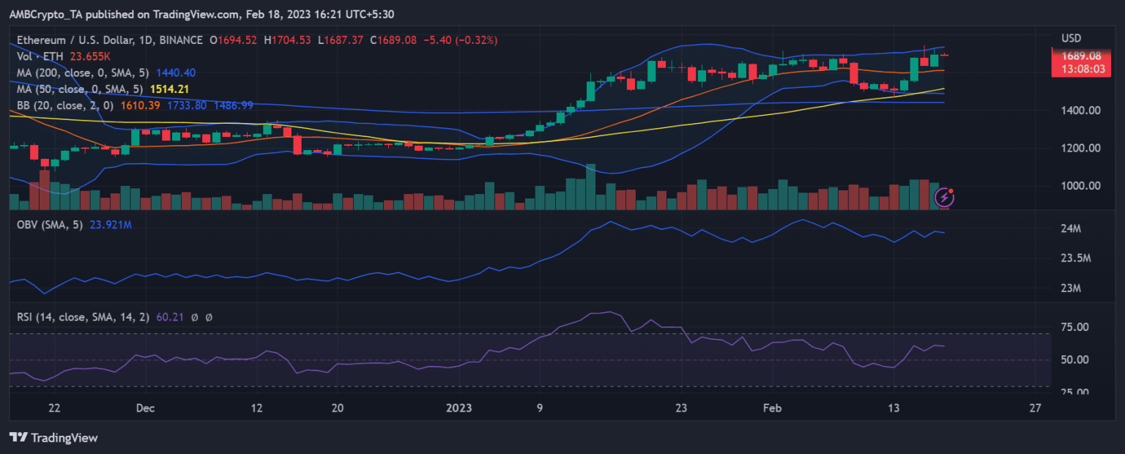Click the first ø symbol in RSI legend
The image size is (1125, 454).
click(x=196, y=317)
